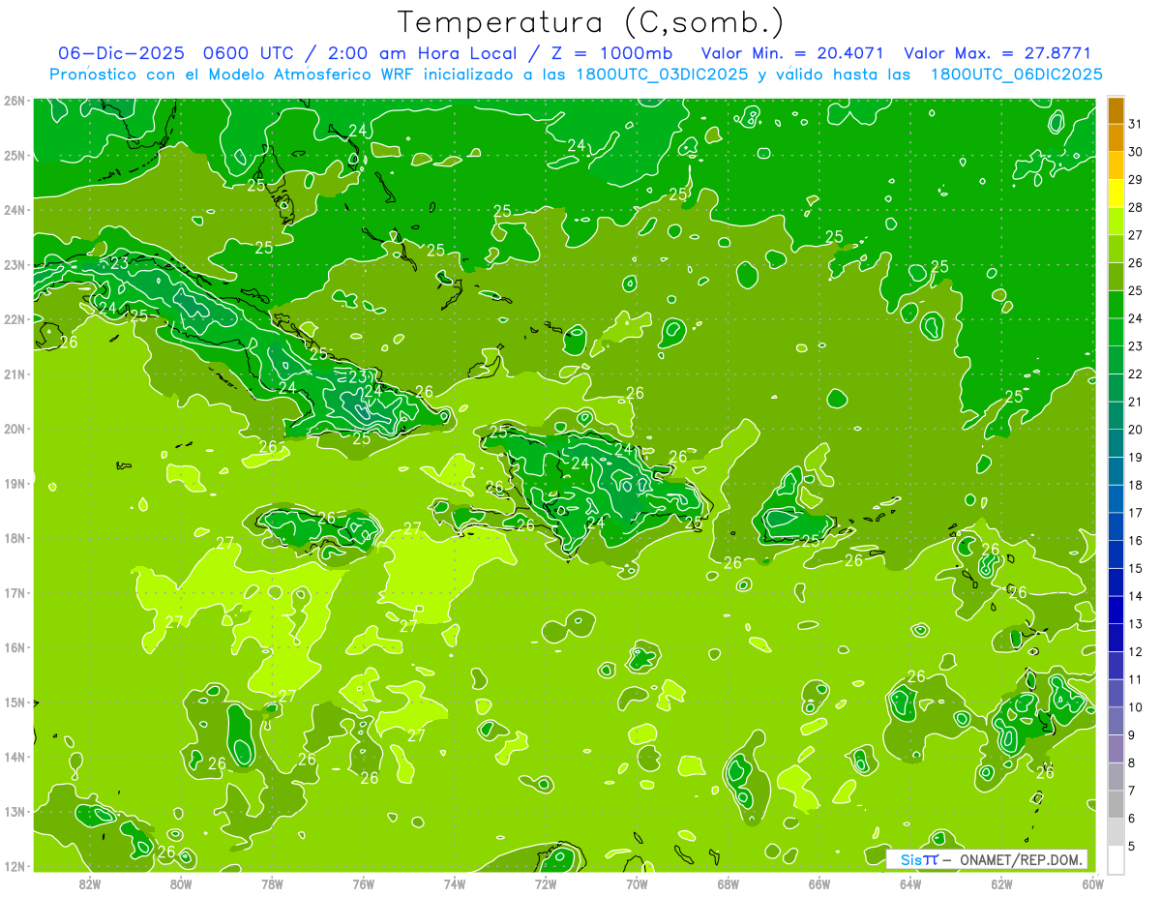1161x897 pixels.
Task: Click the "Valor Min. = 20.4071" readout
Action: [792, 52]
